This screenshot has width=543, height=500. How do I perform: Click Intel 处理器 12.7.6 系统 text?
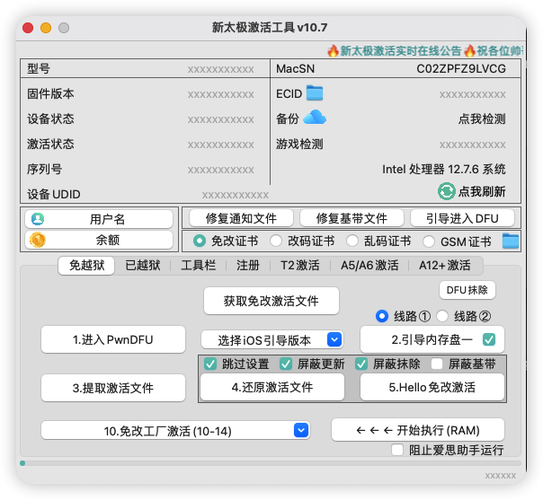444,170
